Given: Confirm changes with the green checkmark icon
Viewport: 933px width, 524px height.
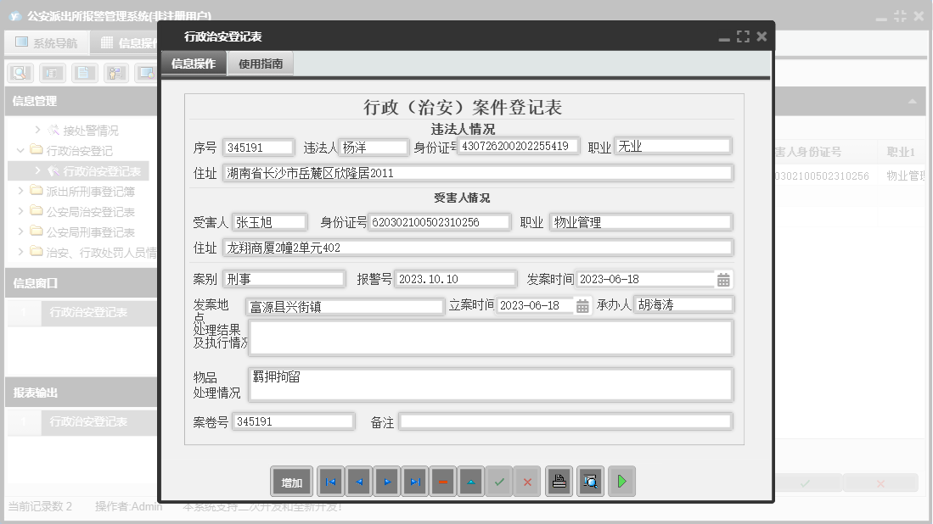Looking at the screenshot, I should [499, 482].
